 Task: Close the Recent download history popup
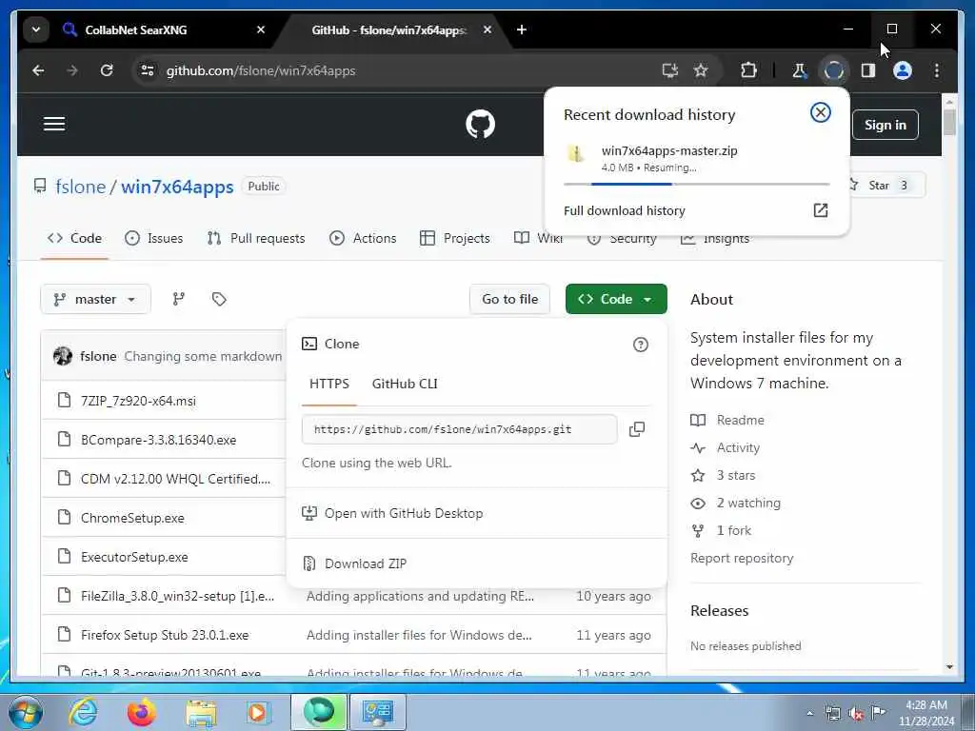820,112
